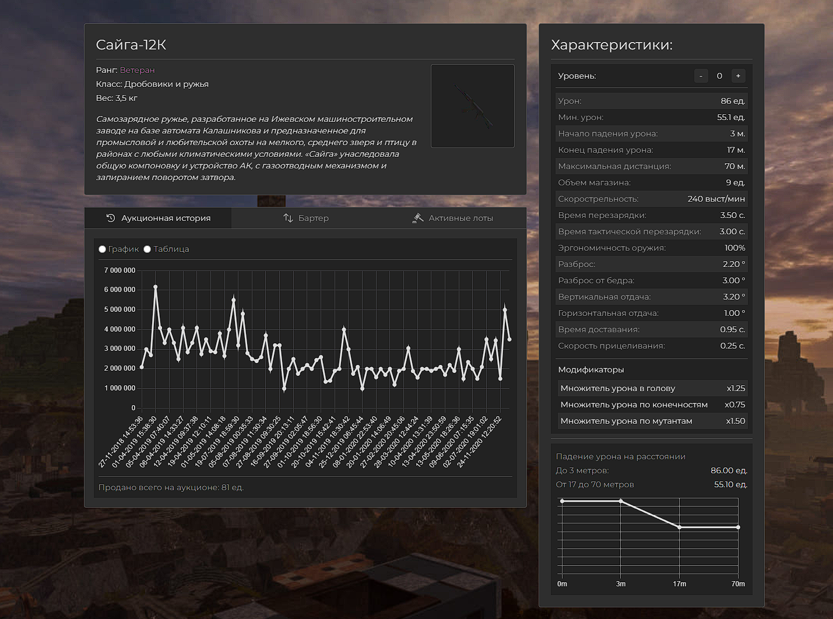Viewport: 833px width, 619px height.
Task: Click the 7 000 000 axis label on chart
Action: click(x=119, y=270)
